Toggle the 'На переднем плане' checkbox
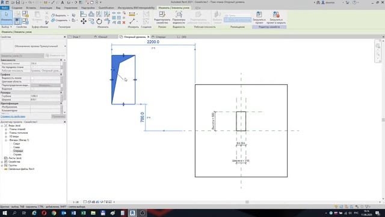This screenshot has height=217, width=385. coord(32,67)
